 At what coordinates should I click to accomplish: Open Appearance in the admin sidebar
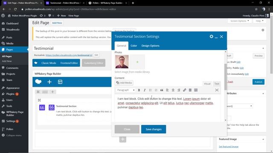point(13,88)
